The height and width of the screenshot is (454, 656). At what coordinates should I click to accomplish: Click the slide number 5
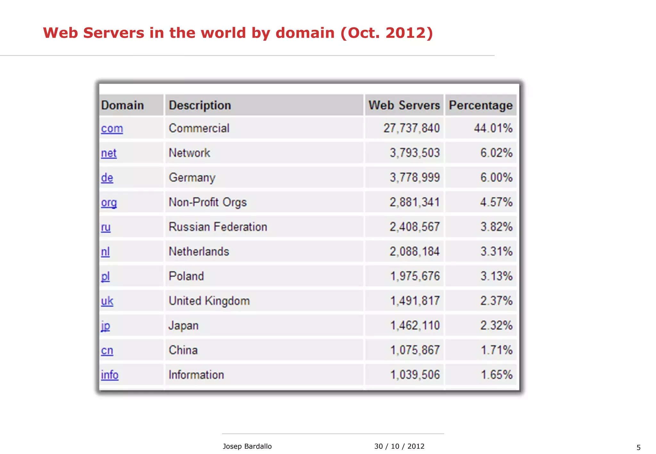point(638,447)
